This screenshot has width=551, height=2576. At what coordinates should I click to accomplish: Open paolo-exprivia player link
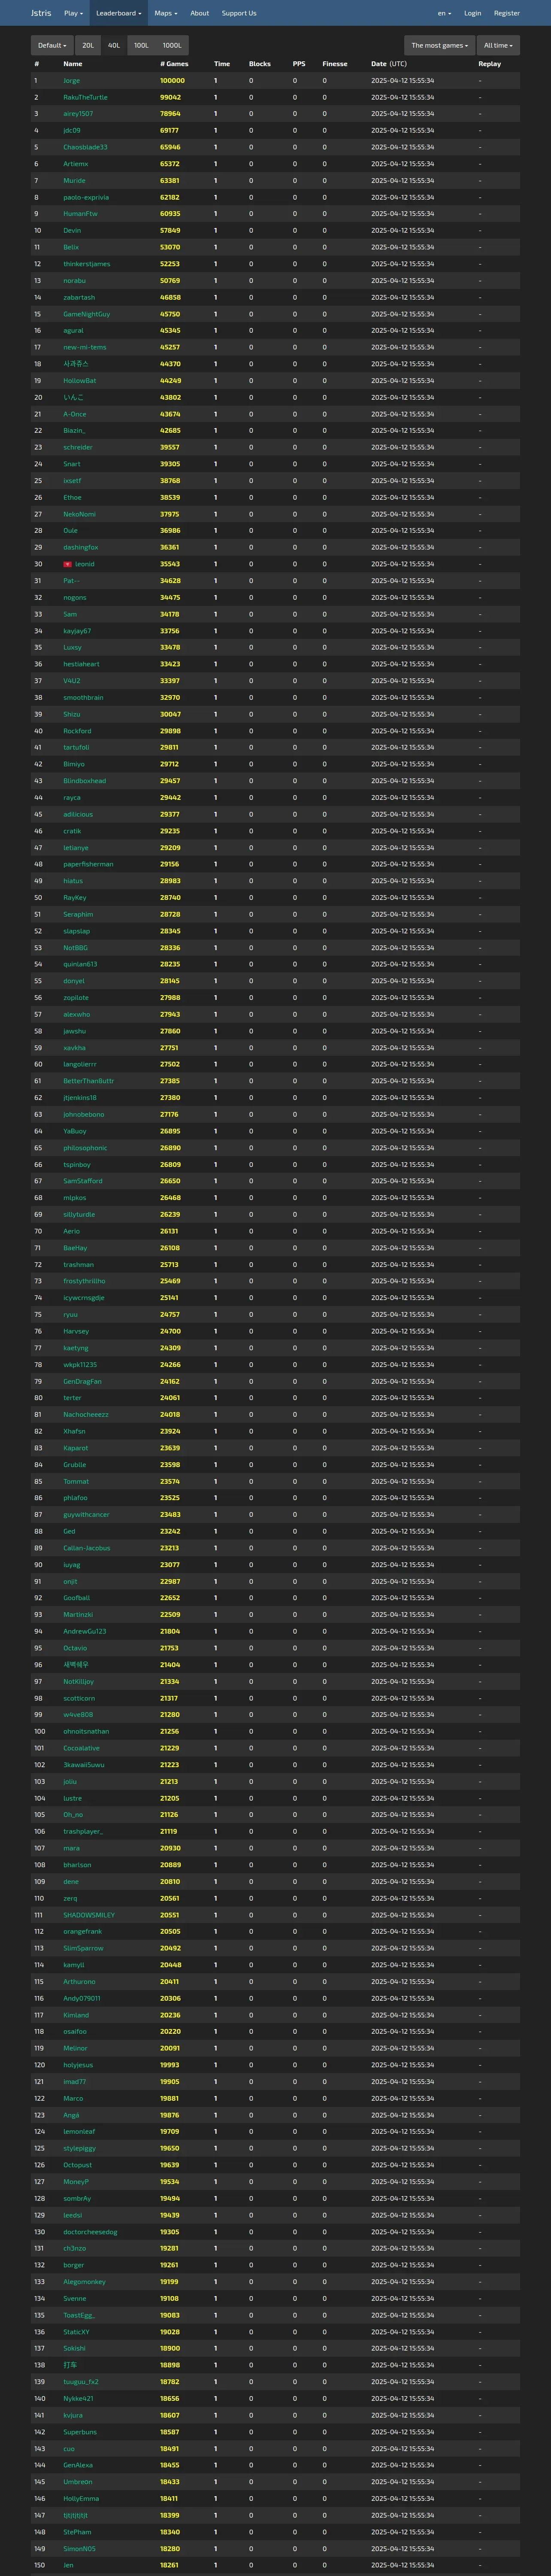(x=86, y=197)
